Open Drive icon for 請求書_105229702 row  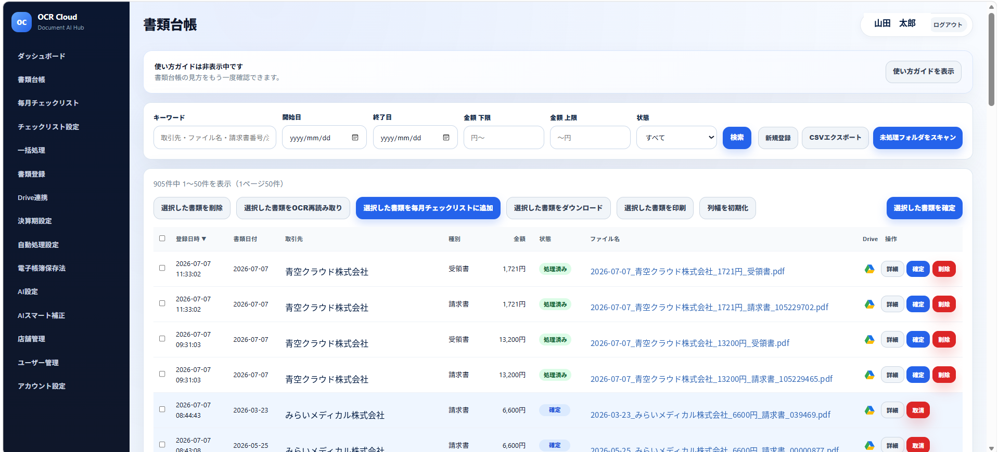[x=869, y=304]
